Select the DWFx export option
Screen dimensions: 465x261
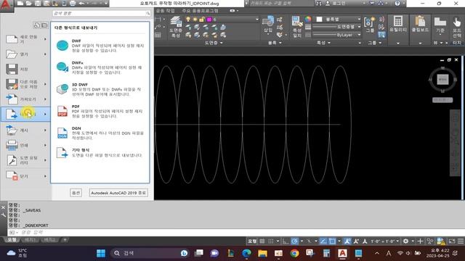(x=100, y=67)
